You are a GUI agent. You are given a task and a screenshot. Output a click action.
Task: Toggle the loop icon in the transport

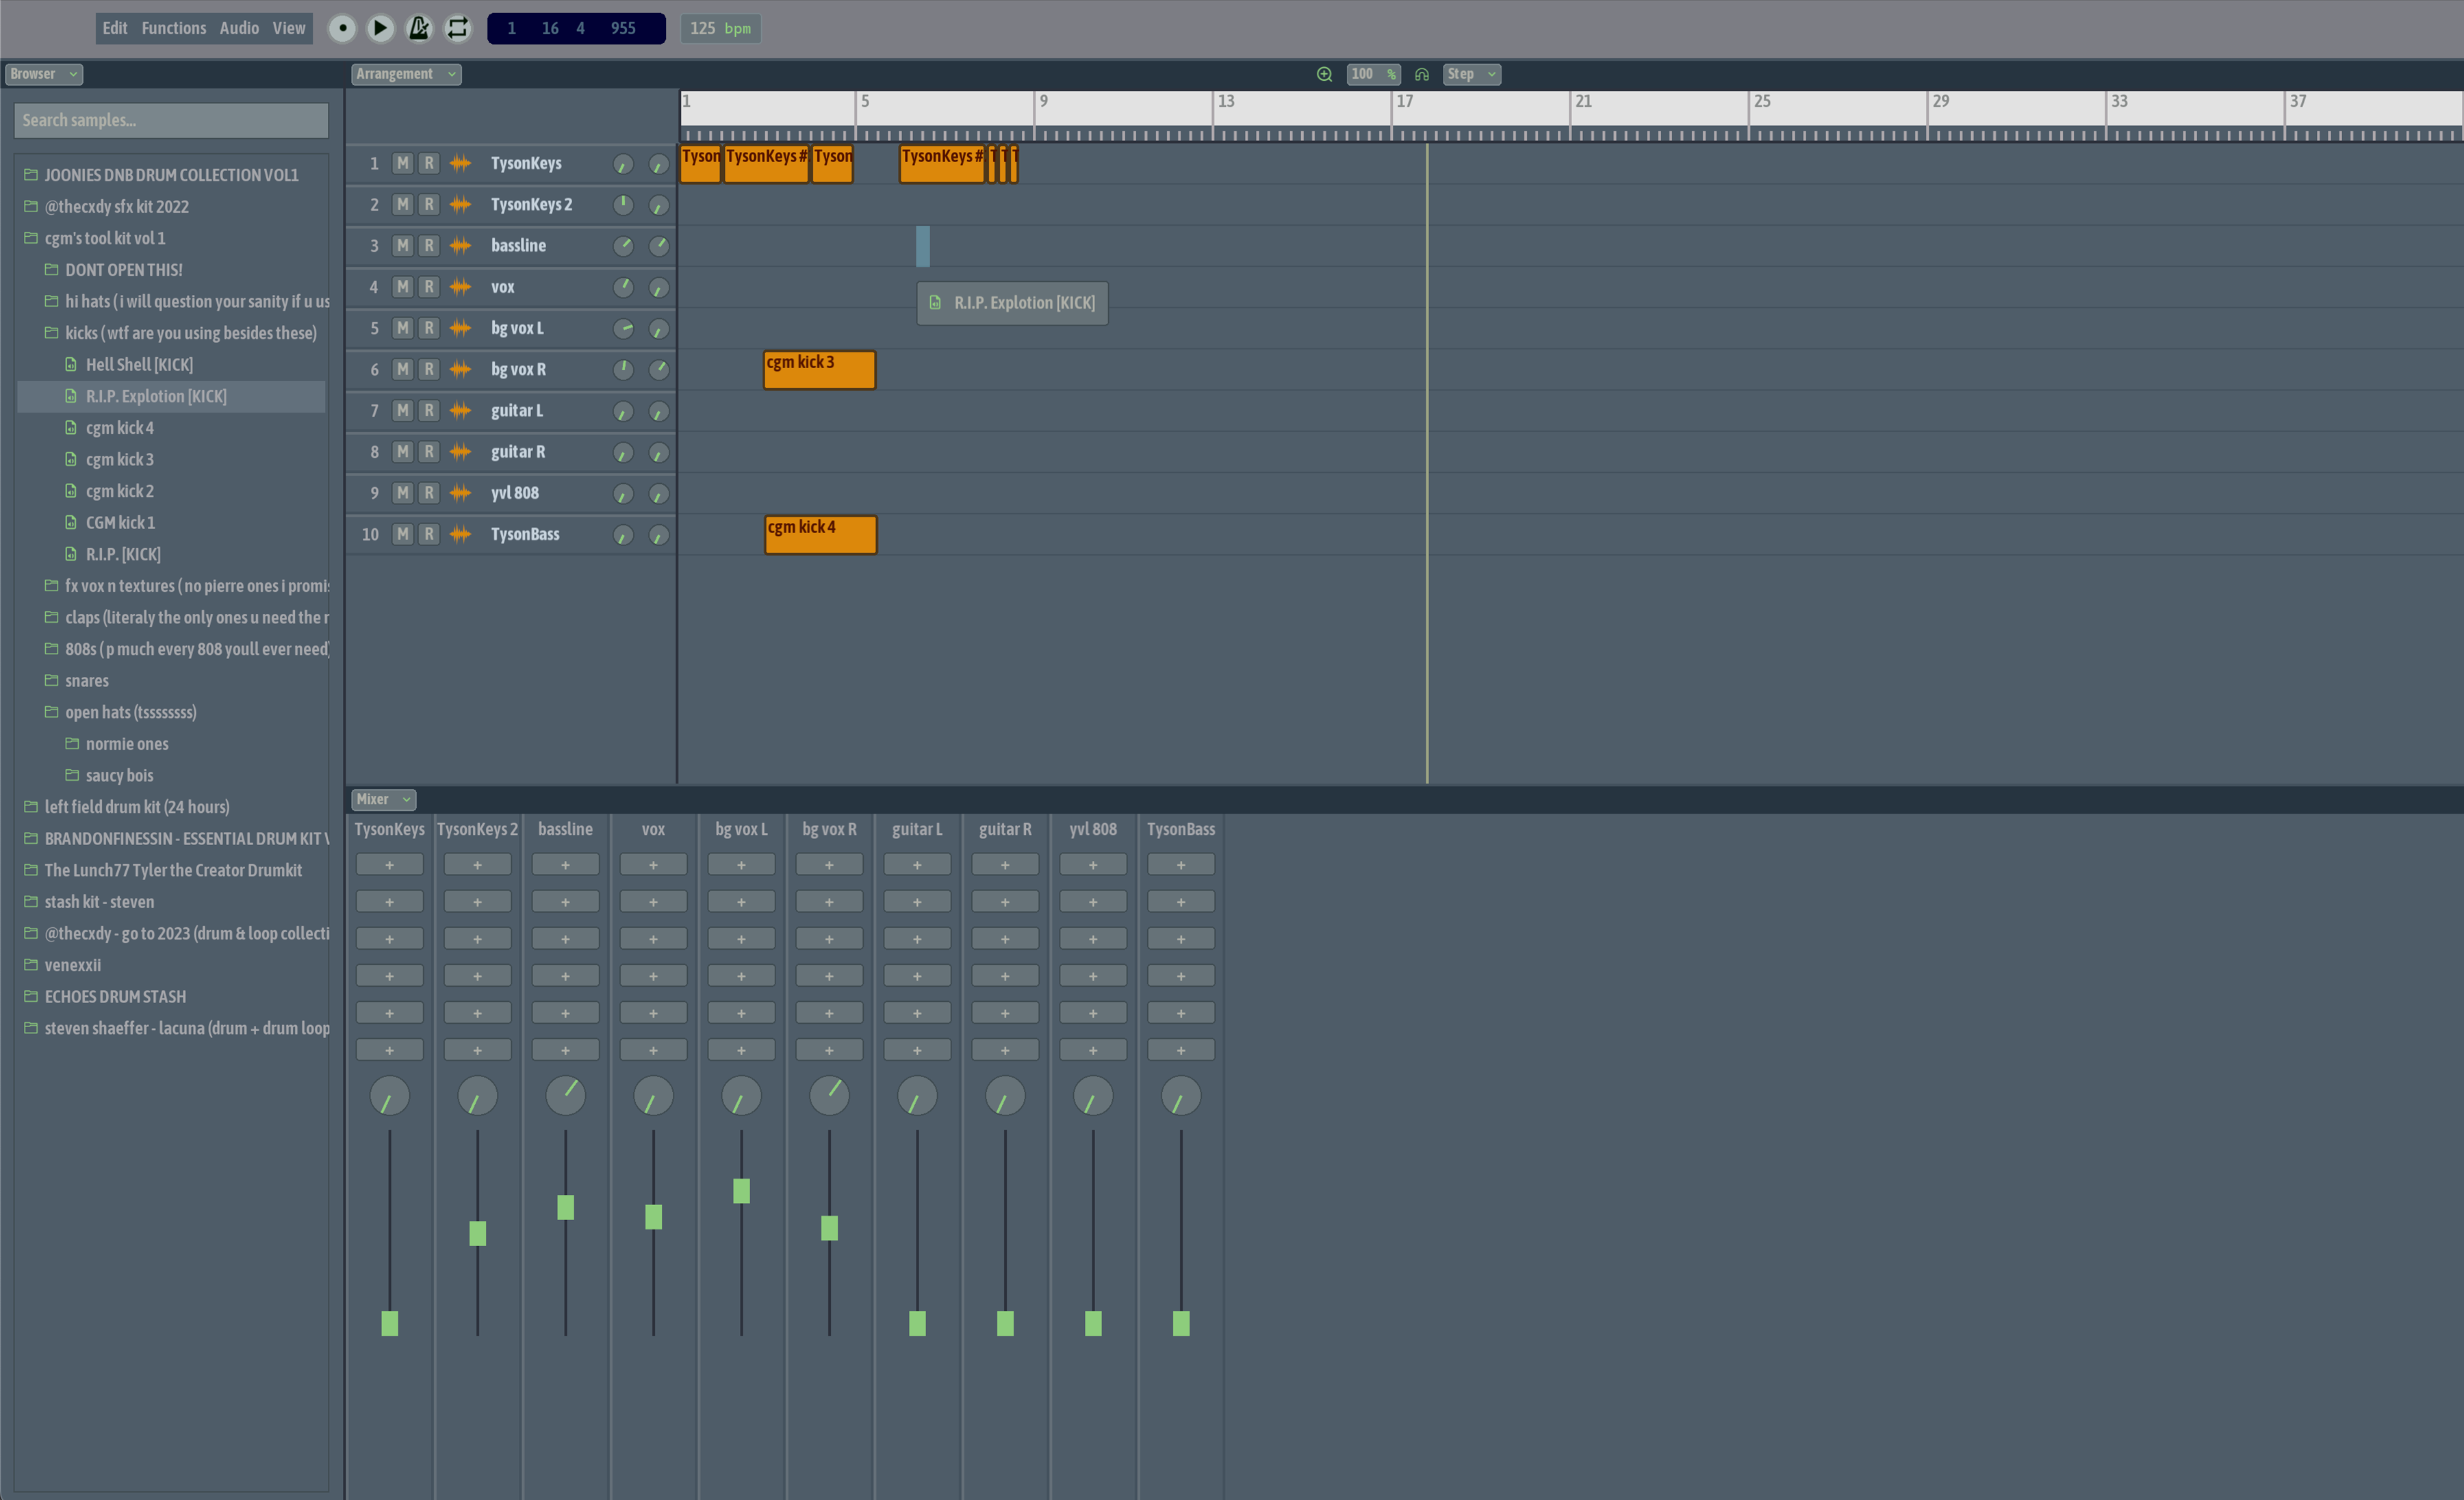click(x=458, y=28)
